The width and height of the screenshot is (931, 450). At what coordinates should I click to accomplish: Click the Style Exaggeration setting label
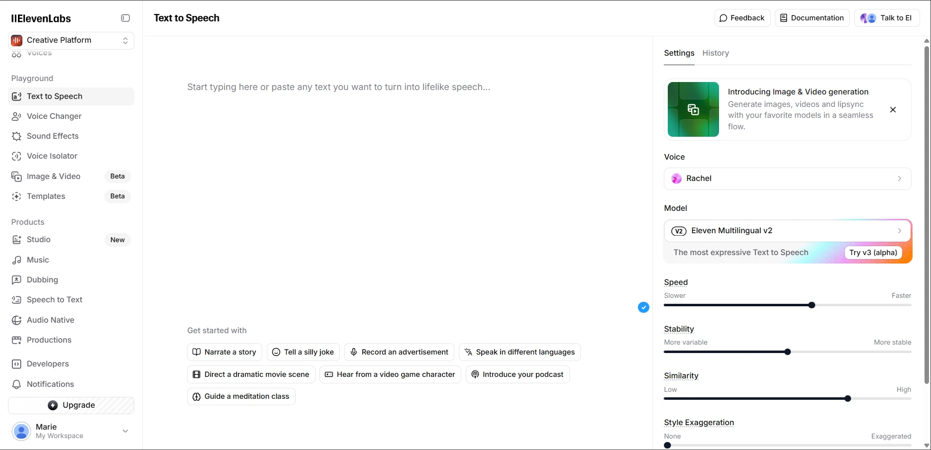point(699,423)
